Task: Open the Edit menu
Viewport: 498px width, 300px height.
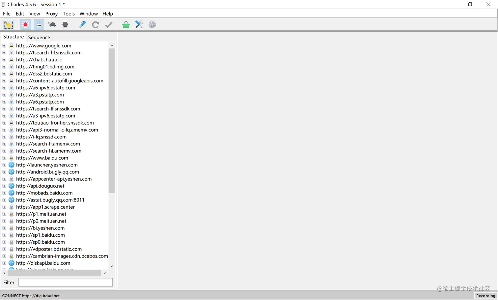Action: coord(20,14)
